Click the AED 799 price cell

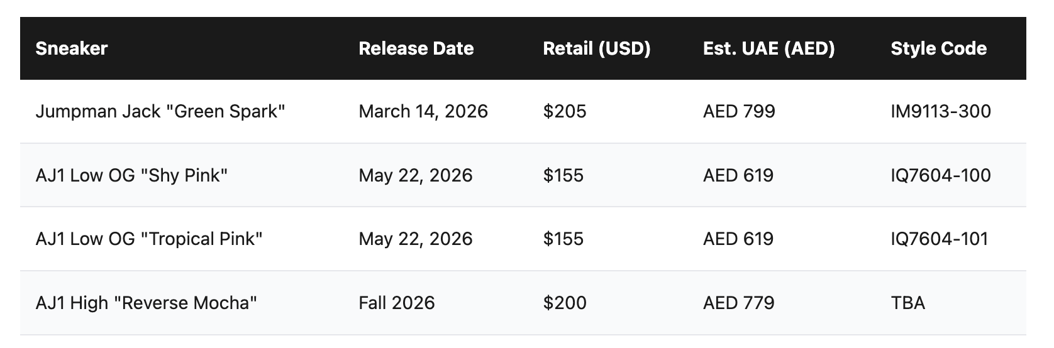(x=739, y=111)
